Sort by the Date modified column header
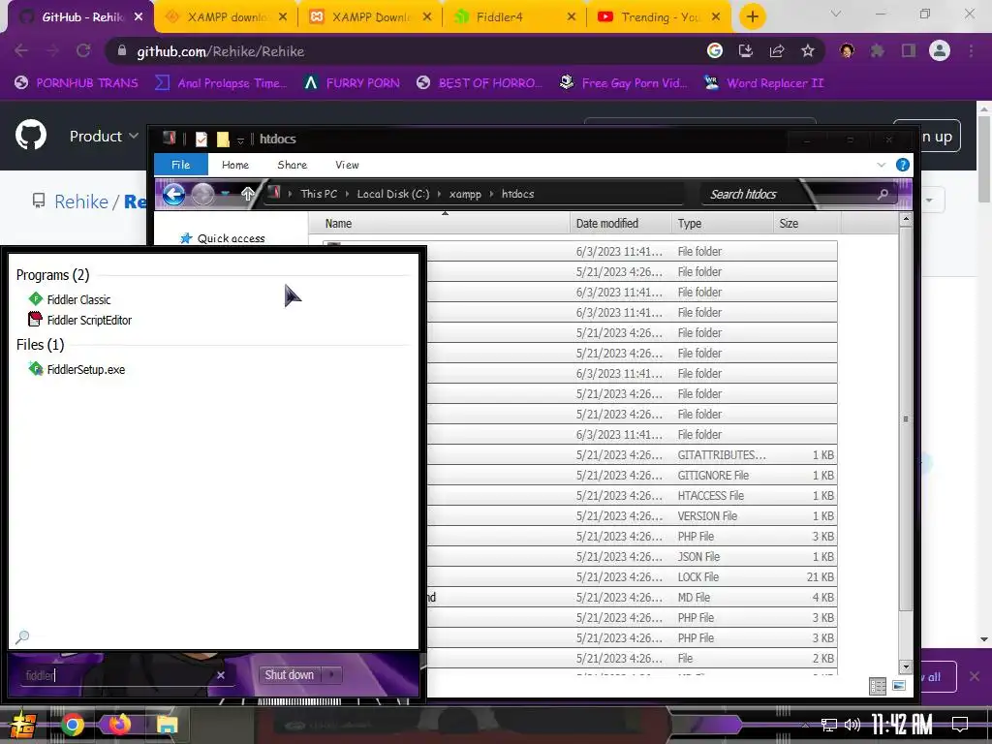The width and height of the screenshot is (992, 744). 620,224
